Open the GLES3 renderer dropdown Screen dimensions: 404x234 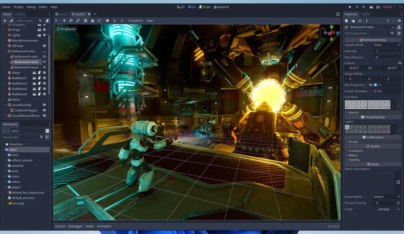(389, 7)
